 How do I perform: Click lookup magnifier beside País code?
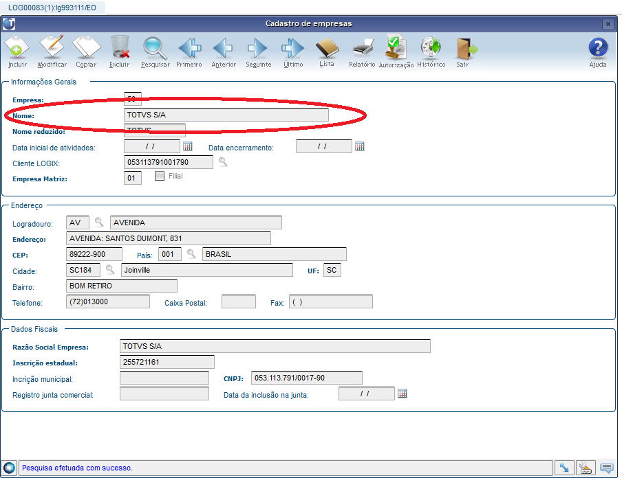tap(191, 253)
